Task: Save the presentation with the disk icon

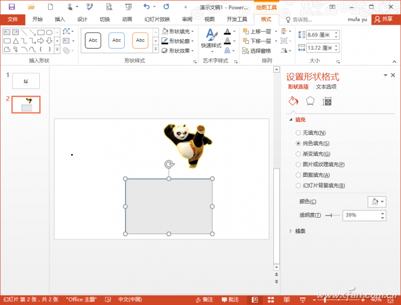Action: [12, 7]
